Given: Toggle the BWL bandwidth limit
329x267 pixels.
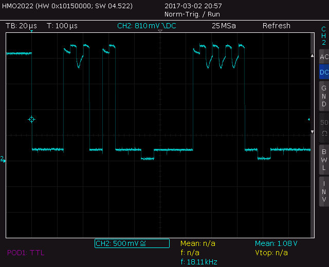Looking at the screenshot, I should 323,160.
